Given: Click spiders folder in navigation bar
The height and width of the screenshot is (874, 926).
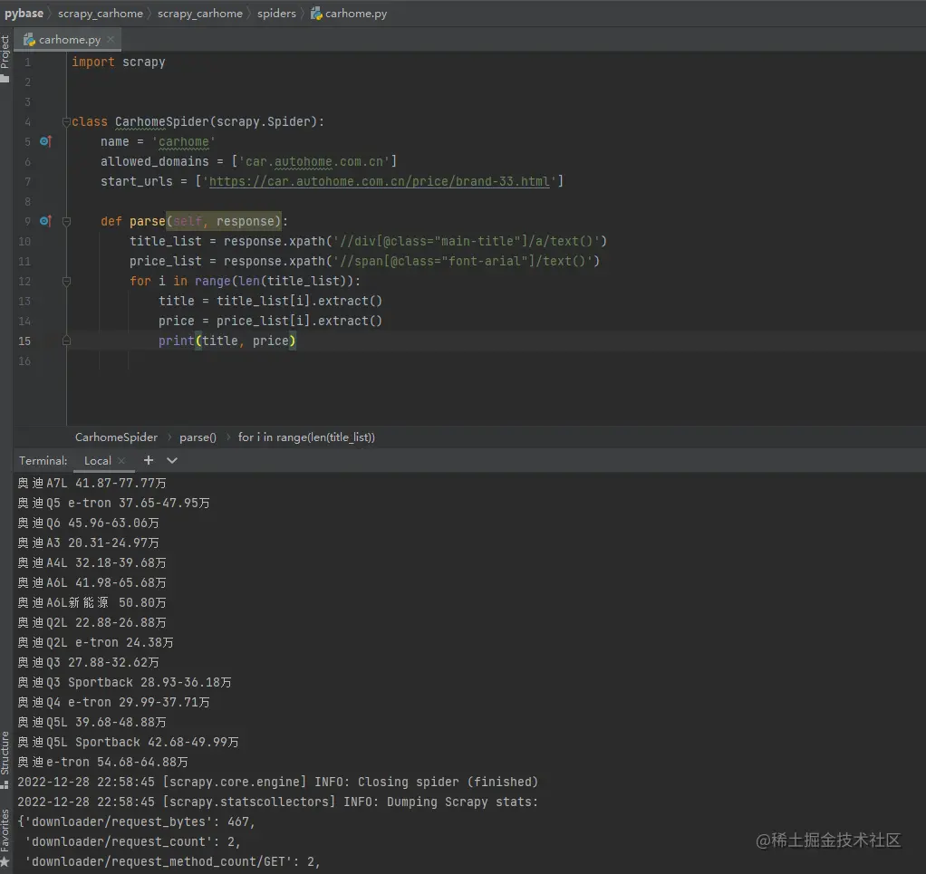Looking at the screenshot, I should point(276,14).
